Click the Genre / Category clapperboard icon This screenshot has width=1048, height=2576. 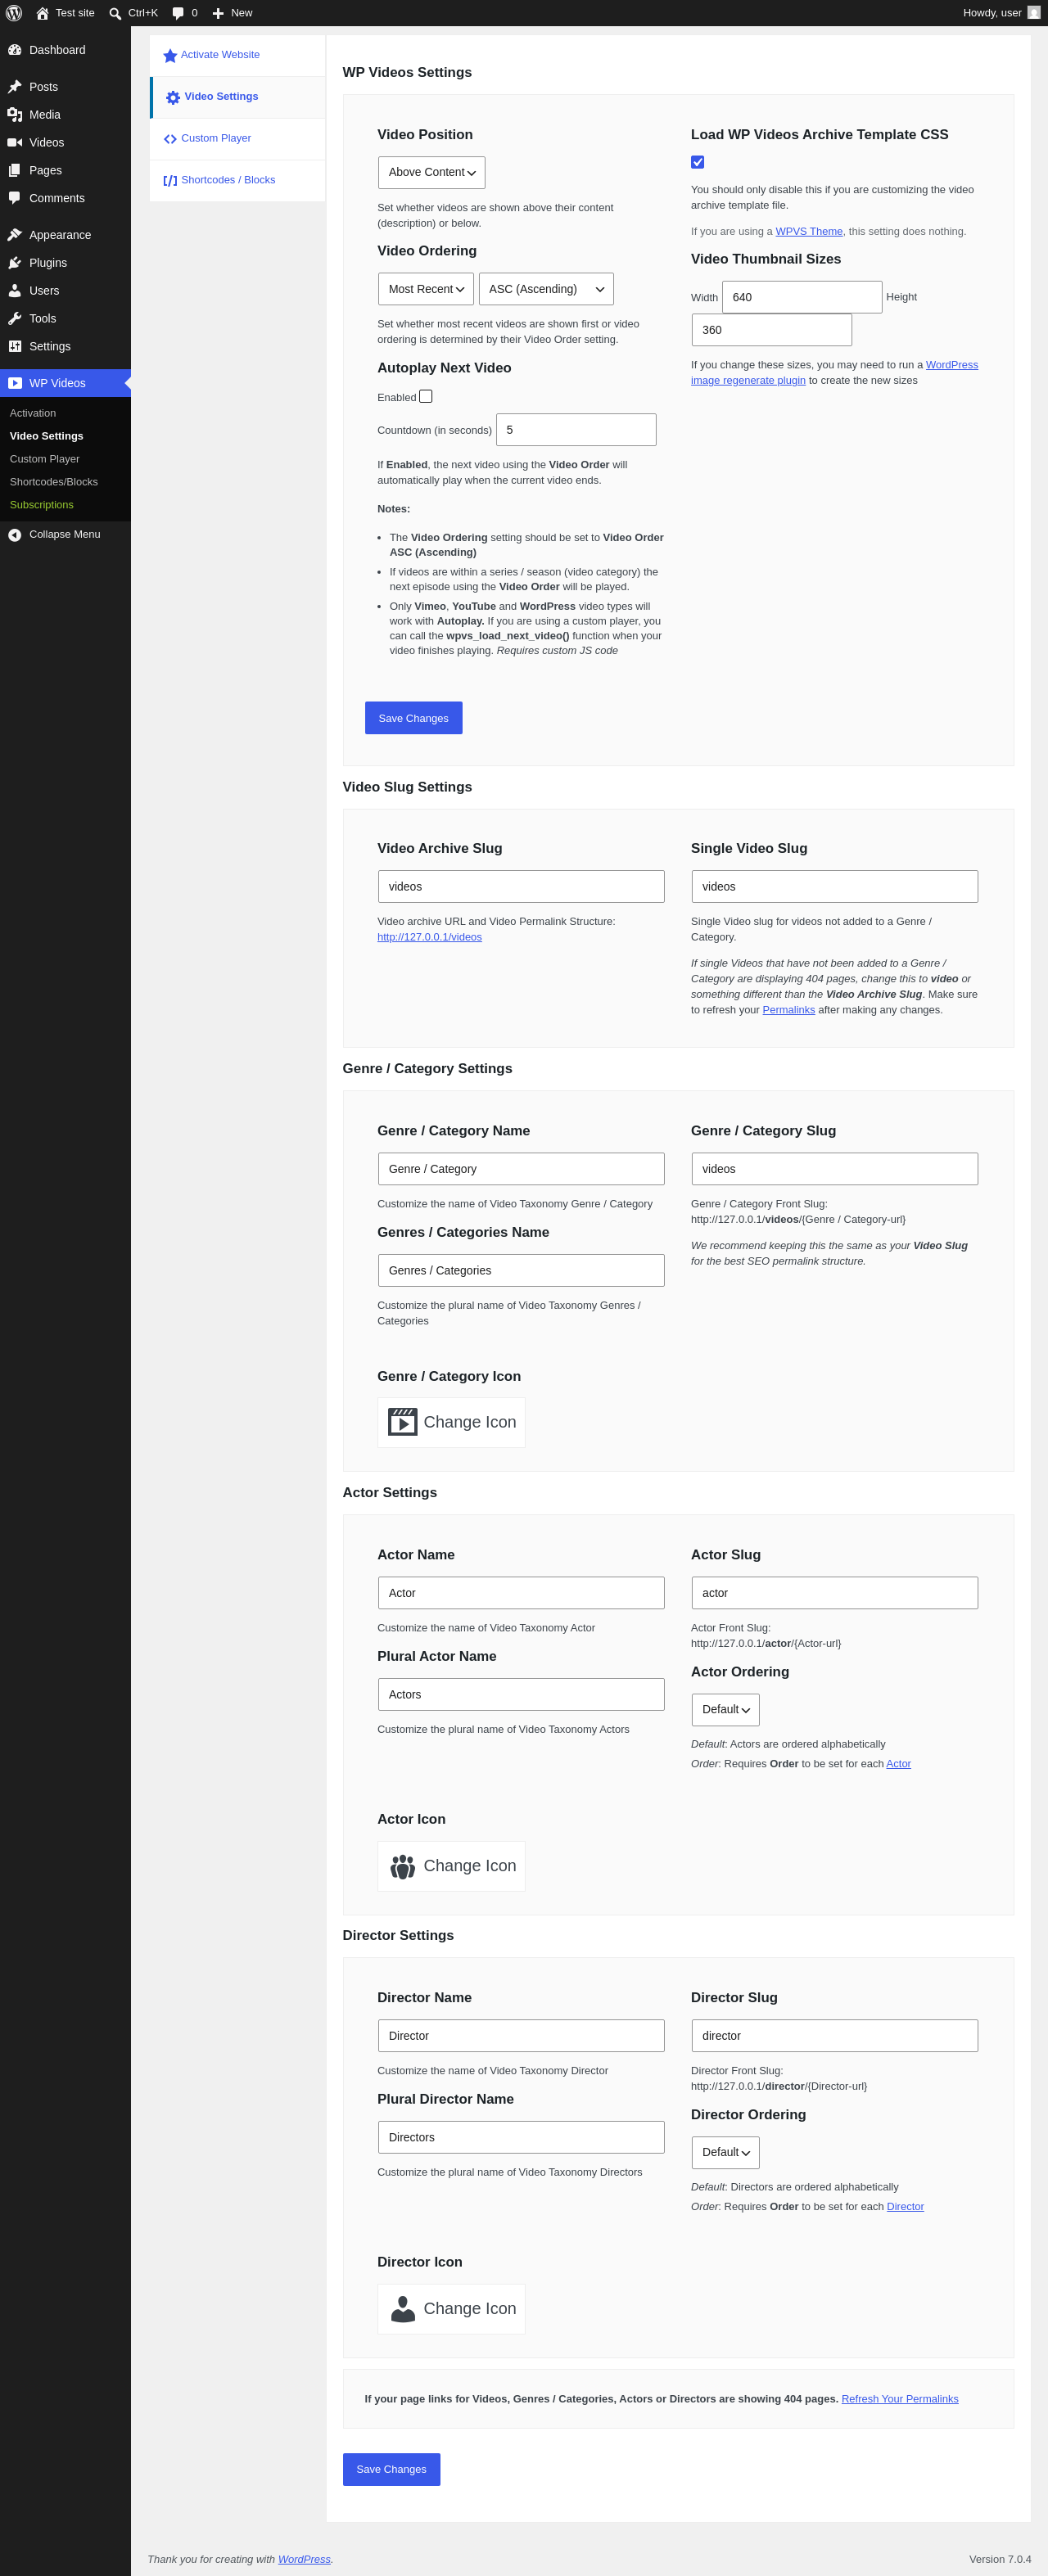(x=402, y=1422)
